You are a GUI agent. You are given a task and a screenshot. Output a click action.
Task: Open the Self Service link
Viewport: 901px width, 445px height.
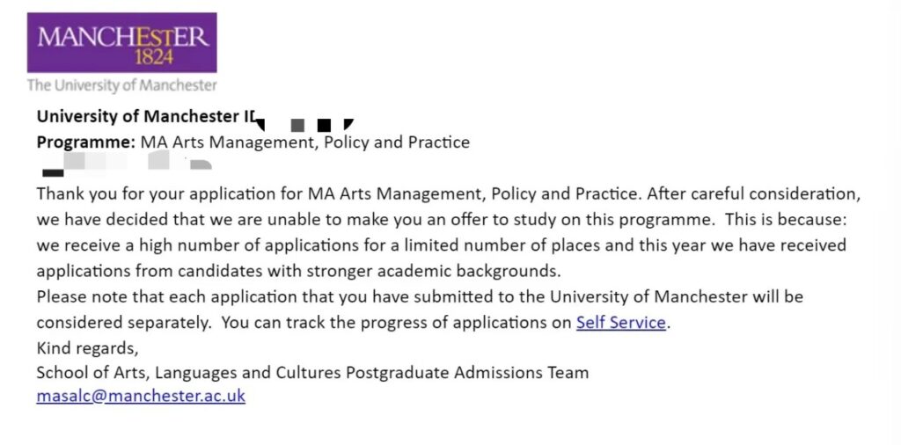point(620,323)
